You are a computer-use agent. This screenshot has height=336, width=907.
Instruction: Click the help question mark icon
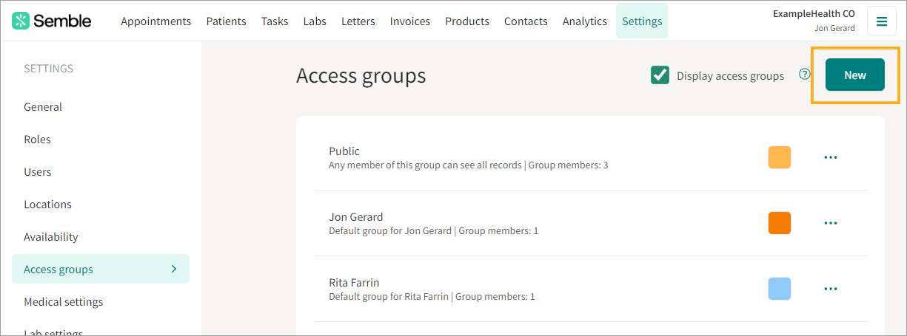click(x=805, y=75)
